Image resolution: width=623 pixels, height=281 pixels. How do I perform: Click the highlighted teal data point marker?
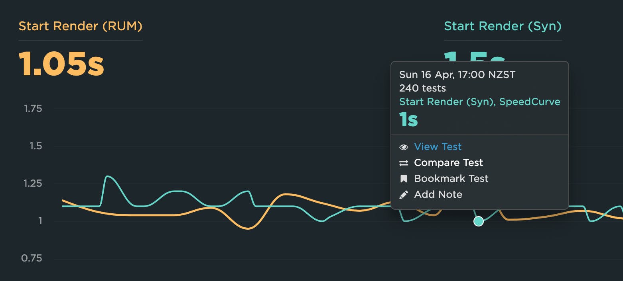click(478, 221)
